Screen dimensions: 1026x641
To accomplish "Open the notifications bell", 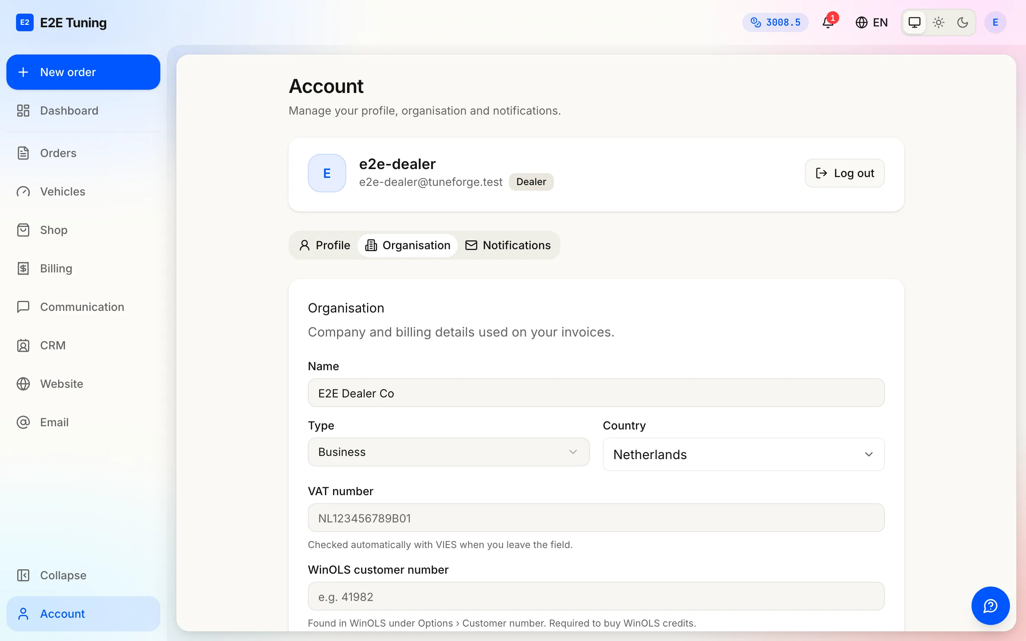I will pyautogui.click(x=828, y=22).
